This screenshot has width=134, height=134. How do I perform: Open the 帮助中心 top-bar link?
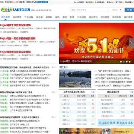pos(110,2)
